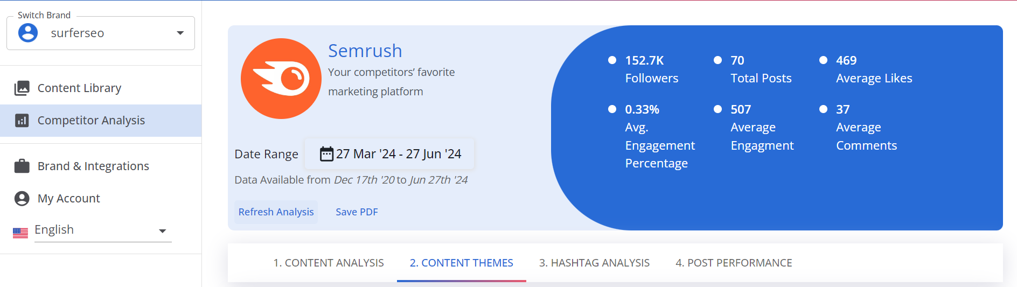Click the Refresh Analysis button
Screen dimensions: 1017x287
276,212
